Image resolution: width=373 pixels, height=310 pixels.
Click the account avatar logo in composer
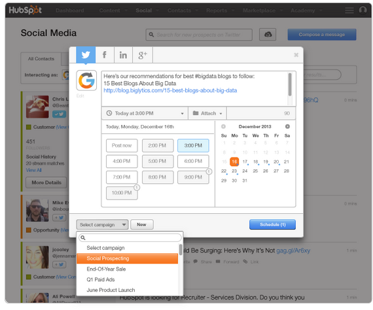86,80
